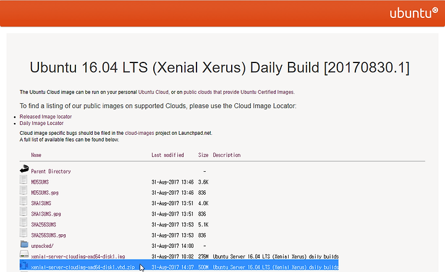The width and height of the screenshot is (445, 272).
Task: Click the file icon beside SHA1SUMS
Action: coord(23,201)
